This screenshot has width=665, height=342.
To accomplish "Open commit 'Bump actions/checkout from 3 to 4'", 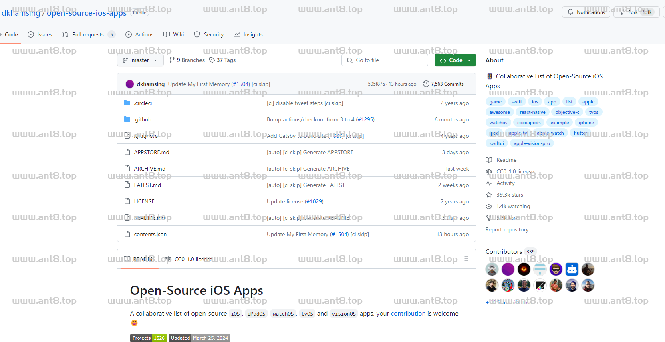I will (320, 119).
